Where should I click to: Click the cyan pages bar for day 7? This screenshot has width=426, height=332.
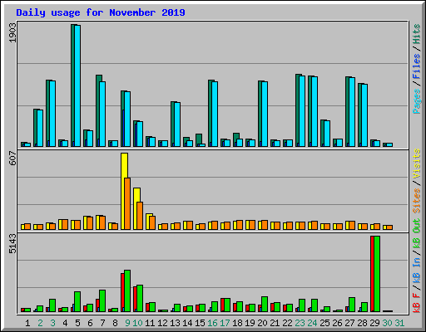coord(102,114)
